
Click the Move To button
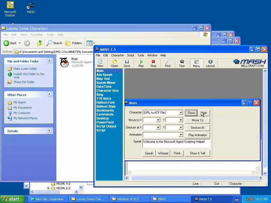point(197,120)
